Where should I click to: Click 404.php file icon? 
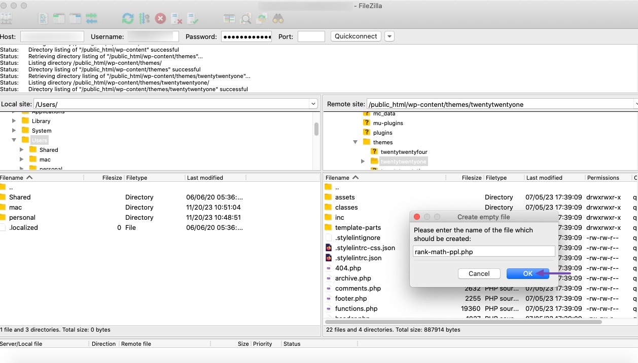pos(328,268)
